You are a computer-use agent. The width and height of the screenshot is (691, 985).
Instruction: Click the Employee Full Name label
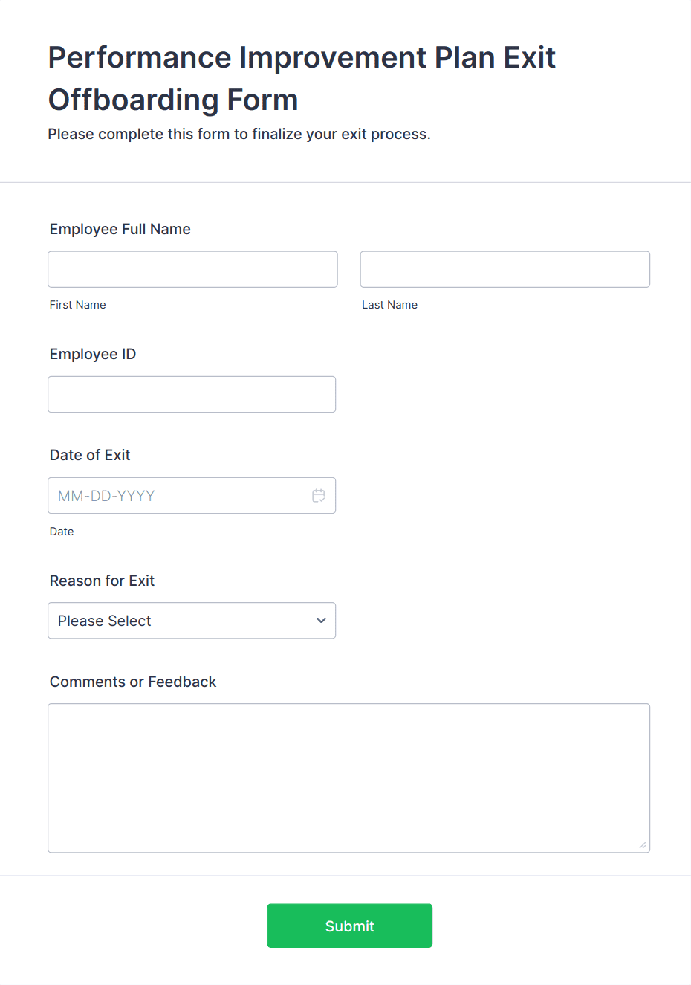[120, 229]
